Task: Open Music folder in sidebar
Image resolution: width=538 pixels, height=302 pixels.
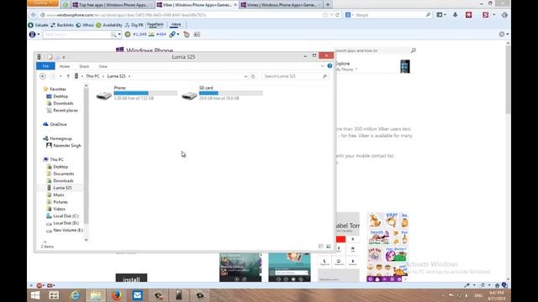Action: pos(58,195)
